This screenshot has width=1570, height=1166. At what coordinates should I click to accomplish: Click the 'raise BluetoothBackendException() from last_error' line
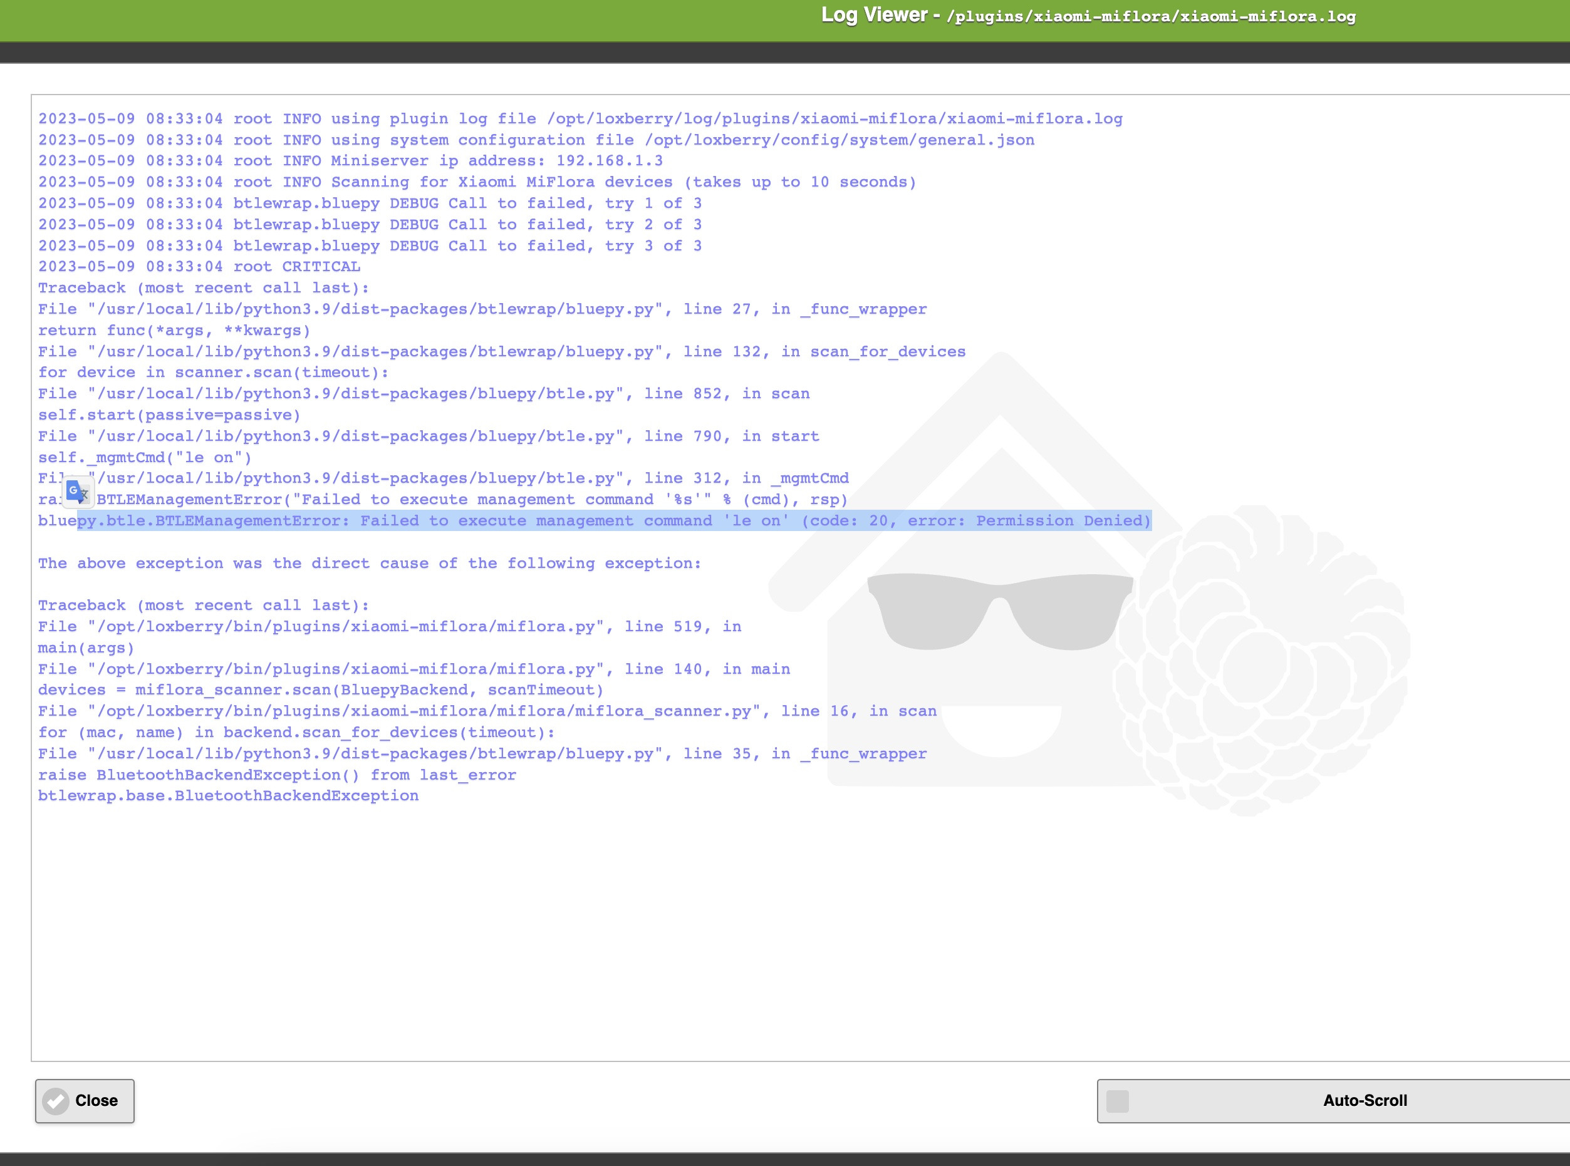(x=277, y=775)
